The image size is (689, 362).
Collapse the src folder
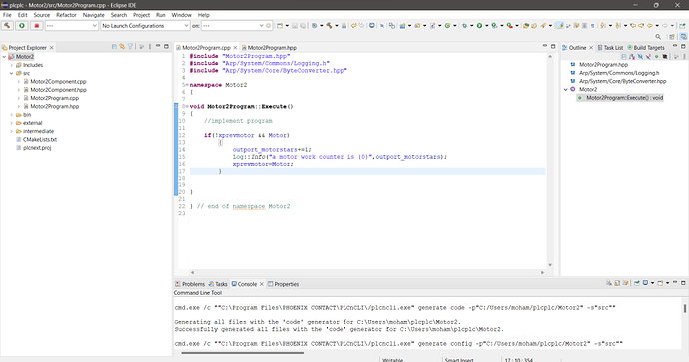[x=11, y=73]
